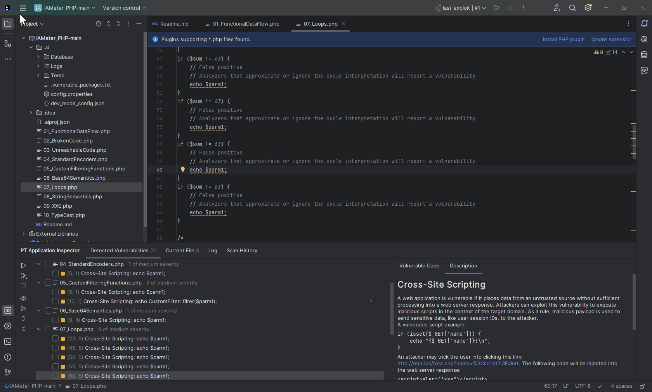Collapse the .ai folder
This screenshot has width=652, height=392.
(31, 47)
